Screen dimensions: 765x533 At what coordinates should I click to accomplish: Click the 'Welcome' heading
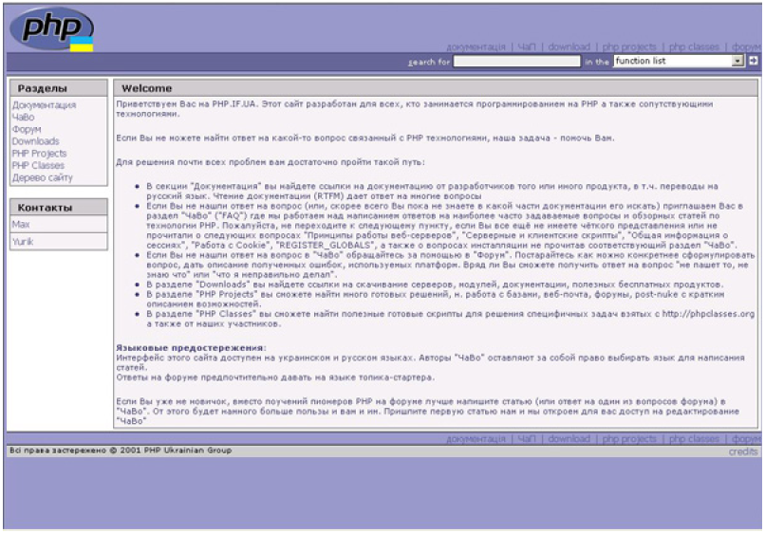(x=147, y=88)
